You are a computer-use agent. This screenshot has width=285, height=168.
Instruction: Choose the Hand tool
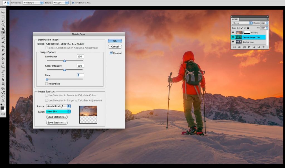tap(3, 96)
